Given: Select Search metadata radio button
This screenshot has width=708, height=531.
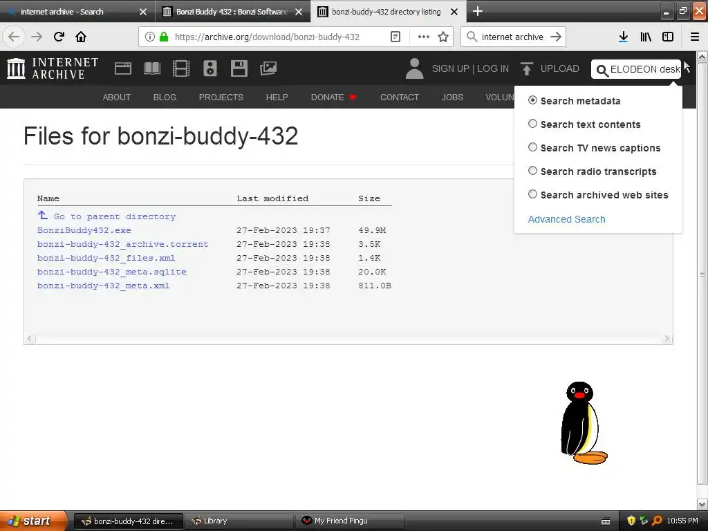Looking at the screenshot, I should point(533,100).
